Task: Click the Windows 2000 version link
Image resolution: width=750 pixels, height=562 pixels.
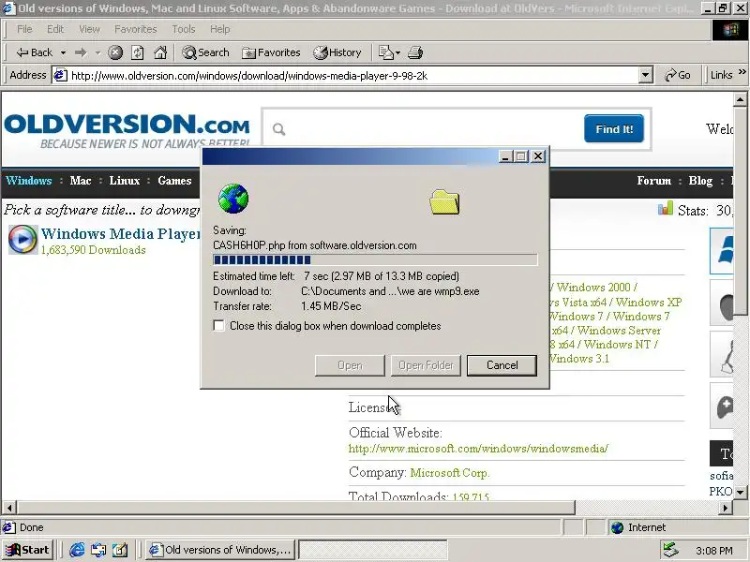Action: pyautogui.click(x=593, y=288)
